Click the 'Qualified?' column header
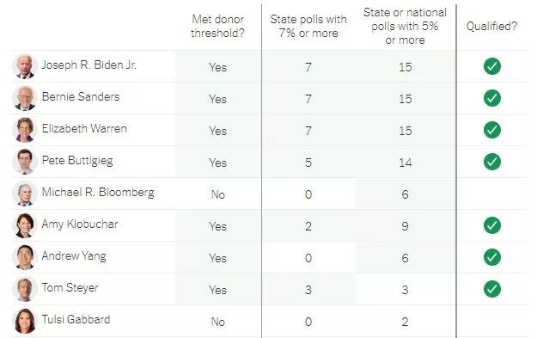 tap(491, 26)
